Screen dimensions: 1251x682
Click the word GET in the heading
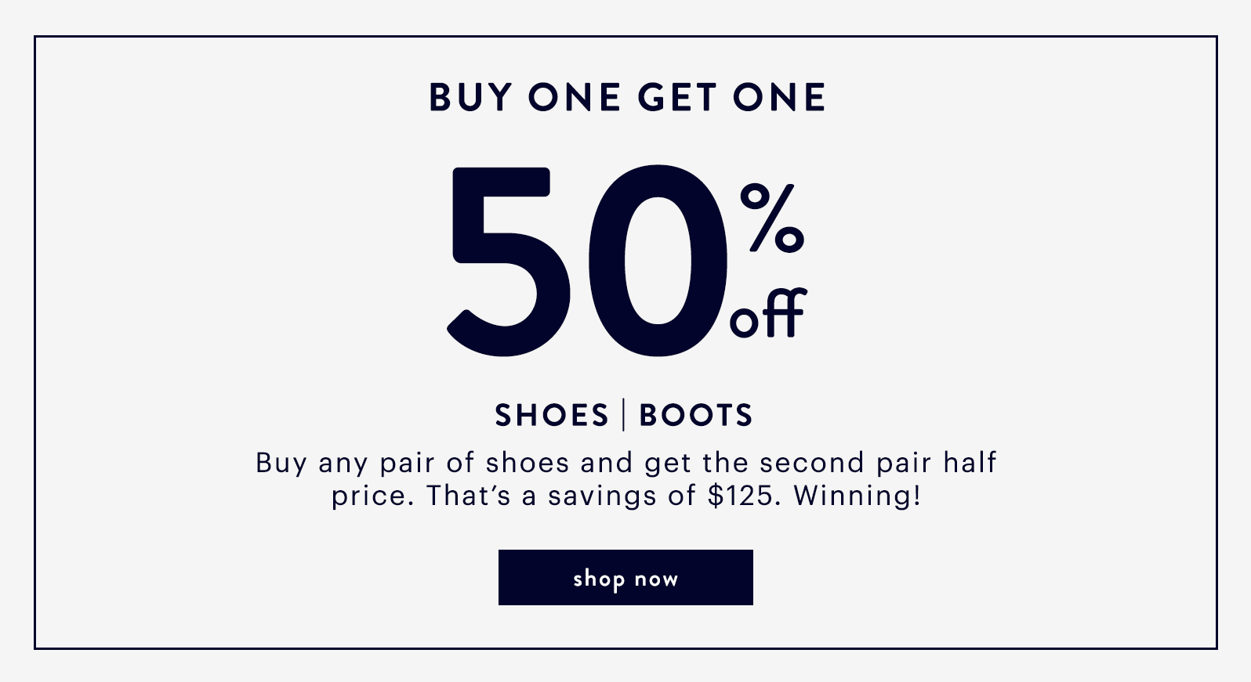[x=677, y=98]
